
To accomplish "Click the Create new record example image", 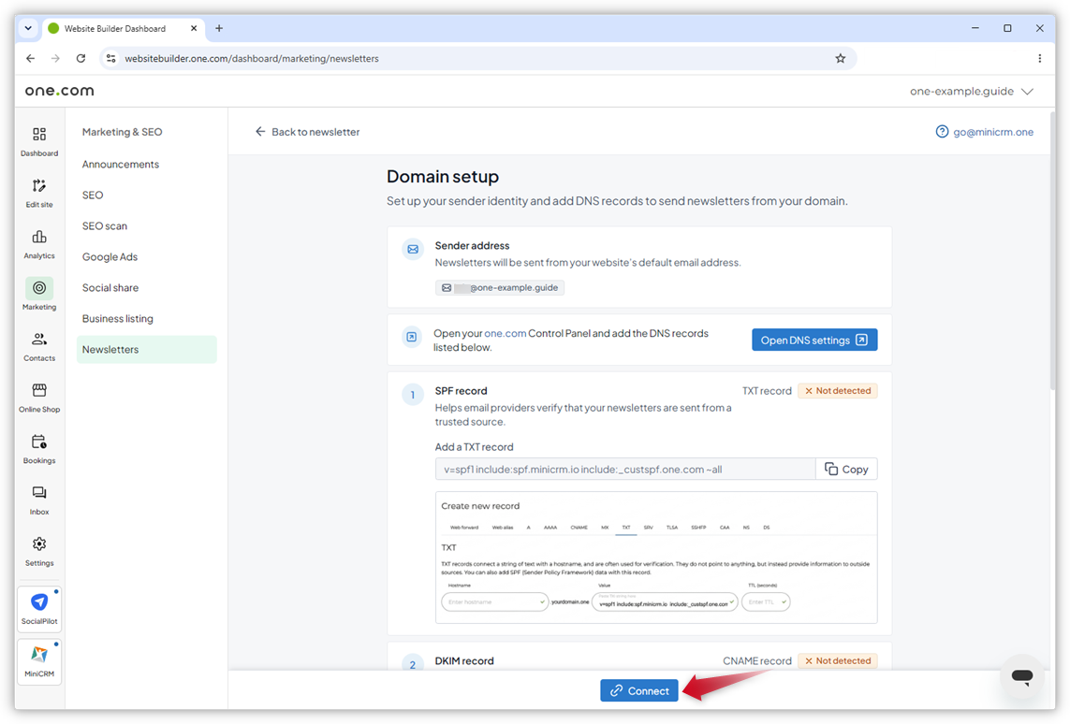I will point(656,557).
